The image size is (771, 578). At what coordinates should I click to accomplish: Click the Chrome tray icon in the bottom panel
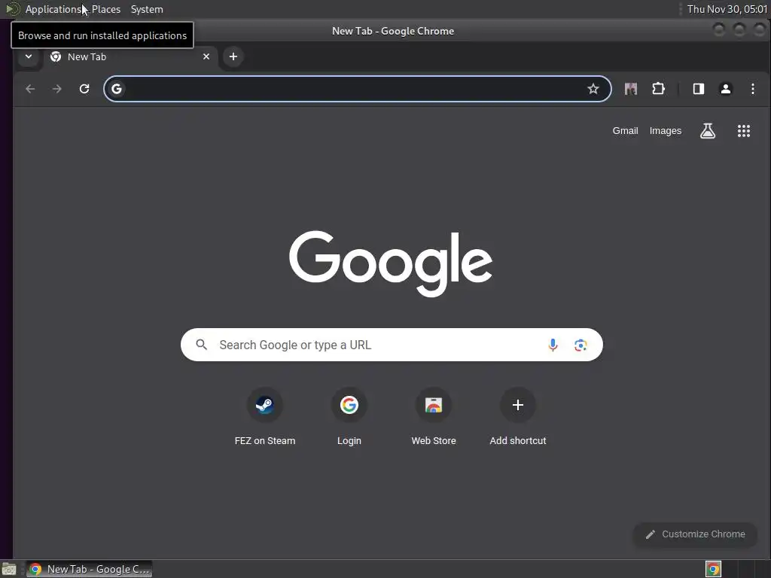click(x=713, y=569)
